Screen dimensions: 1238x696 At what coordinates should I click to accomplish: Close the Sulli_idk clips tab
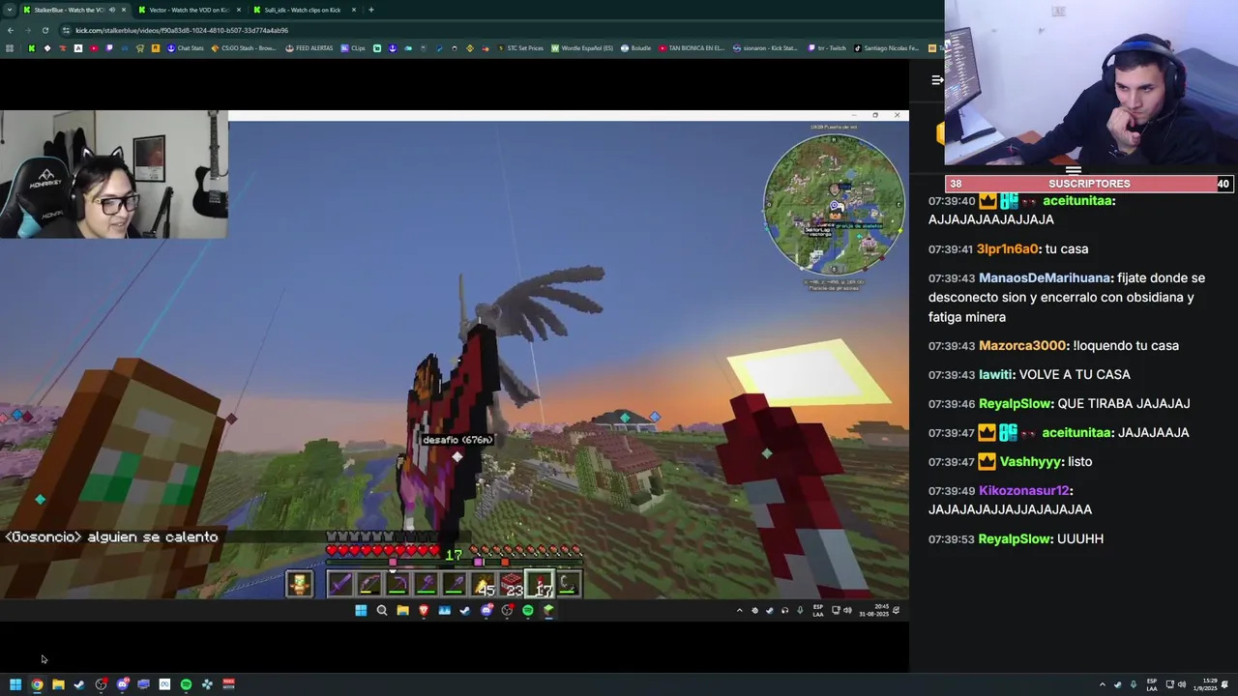coord(354,10)
